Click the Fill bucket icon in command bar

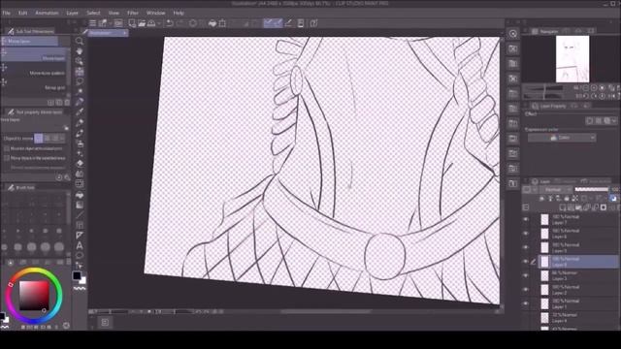[x=212, y=23]
